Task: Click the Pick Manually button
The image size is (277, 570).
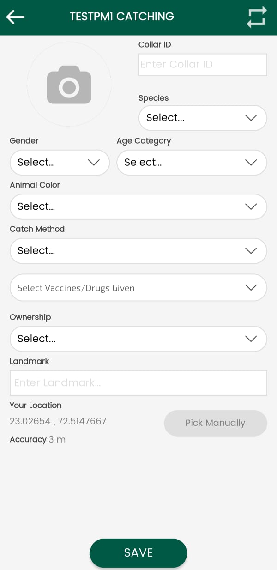Action: [x=215, y=423]
